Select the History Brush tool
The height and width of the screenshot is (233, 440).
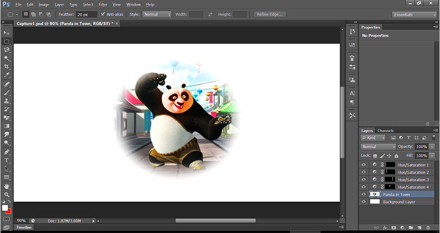pyautogui.click(x=6, y=110)
